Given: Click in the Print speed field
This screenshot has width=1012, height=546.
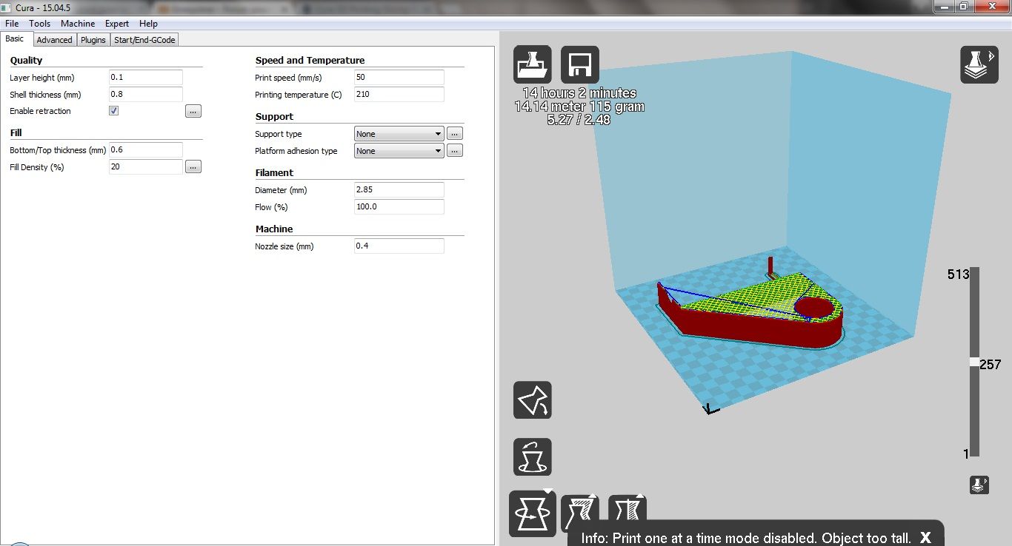Looking at the screenshot, I should [399, 78].
